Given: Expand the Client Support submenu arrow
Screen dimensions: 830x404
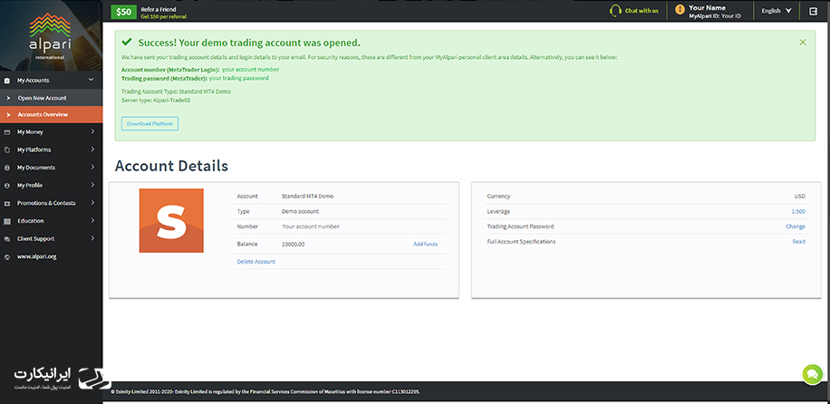Looking at the screenshot, I should click(92, 239).
